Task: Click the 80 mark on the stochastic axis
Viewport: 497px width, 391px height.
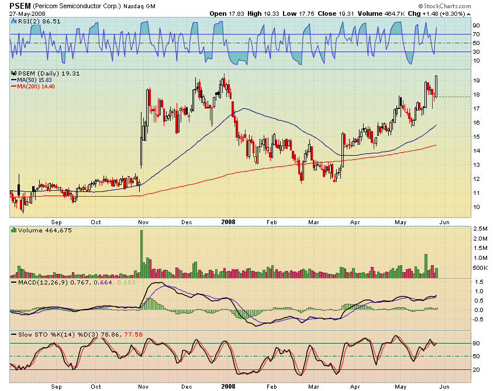Action: (x=476, y=344)
